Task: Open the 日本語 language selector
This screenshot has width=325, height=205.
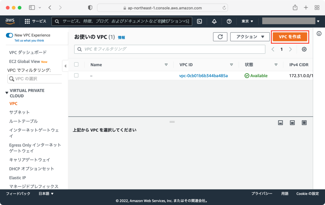Action: pos(46,194)
